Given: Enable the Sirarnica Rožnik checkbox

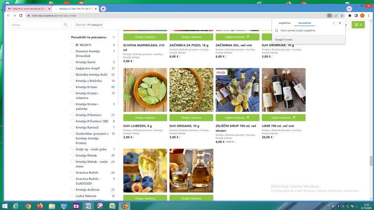Looking at the screenshot, I should (x=72, y=172).
